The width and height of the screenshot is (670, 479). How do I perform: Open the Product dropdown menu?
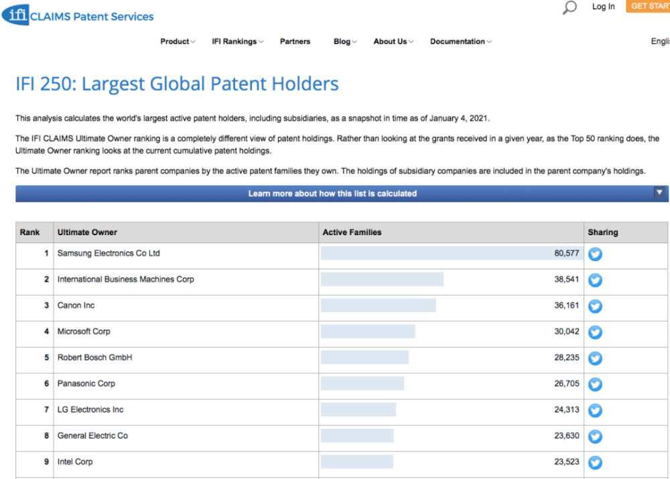coord(178,42)
